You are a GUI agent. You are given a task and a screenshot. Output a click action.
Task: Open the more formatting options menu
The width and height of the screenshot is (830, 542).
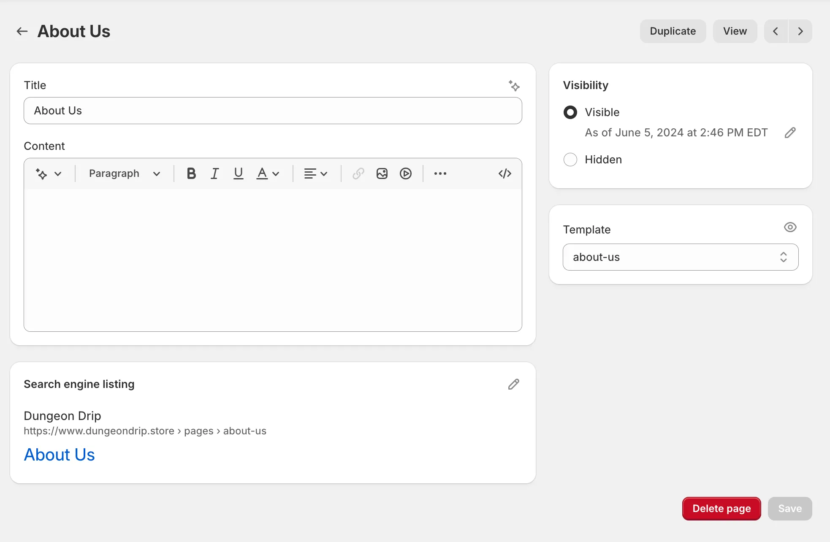[440, 173]
